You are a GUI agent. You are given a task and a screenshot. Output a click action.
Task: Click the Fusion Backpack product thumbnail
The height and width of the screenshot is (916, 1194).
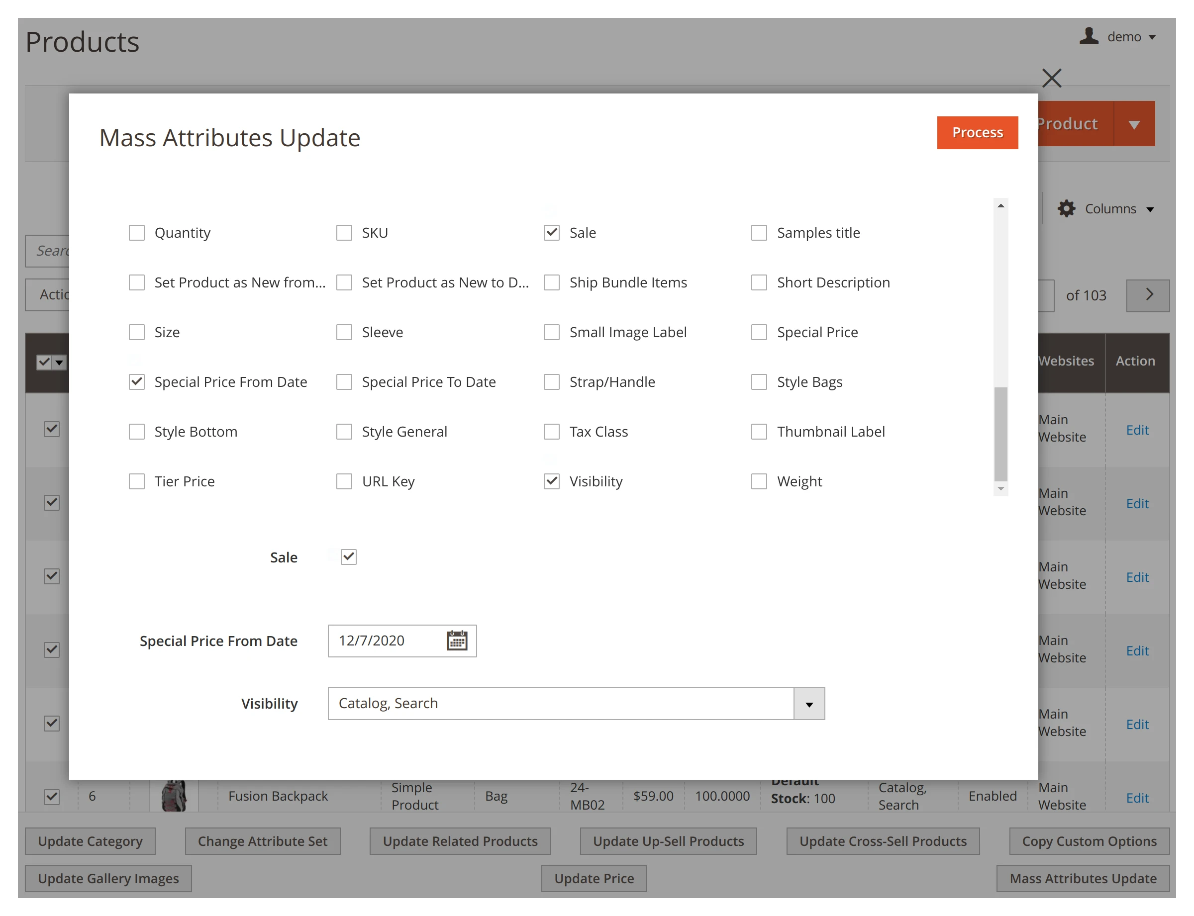pyautogui.click(x=174, y=795)
